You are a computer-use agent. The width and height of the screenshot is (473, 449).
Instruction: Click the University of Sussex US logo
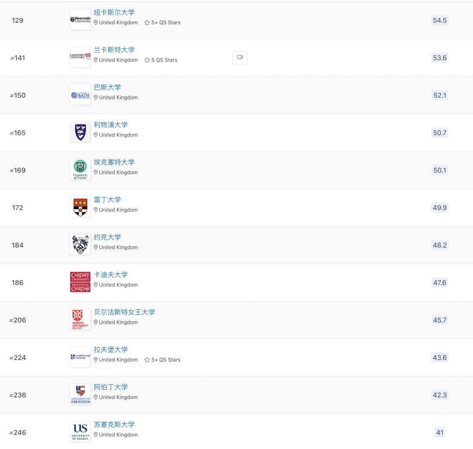(80, 432)
